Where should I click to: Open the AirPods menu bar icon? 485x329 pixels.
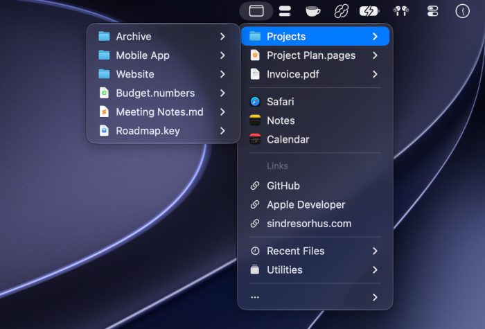point(401,11)
